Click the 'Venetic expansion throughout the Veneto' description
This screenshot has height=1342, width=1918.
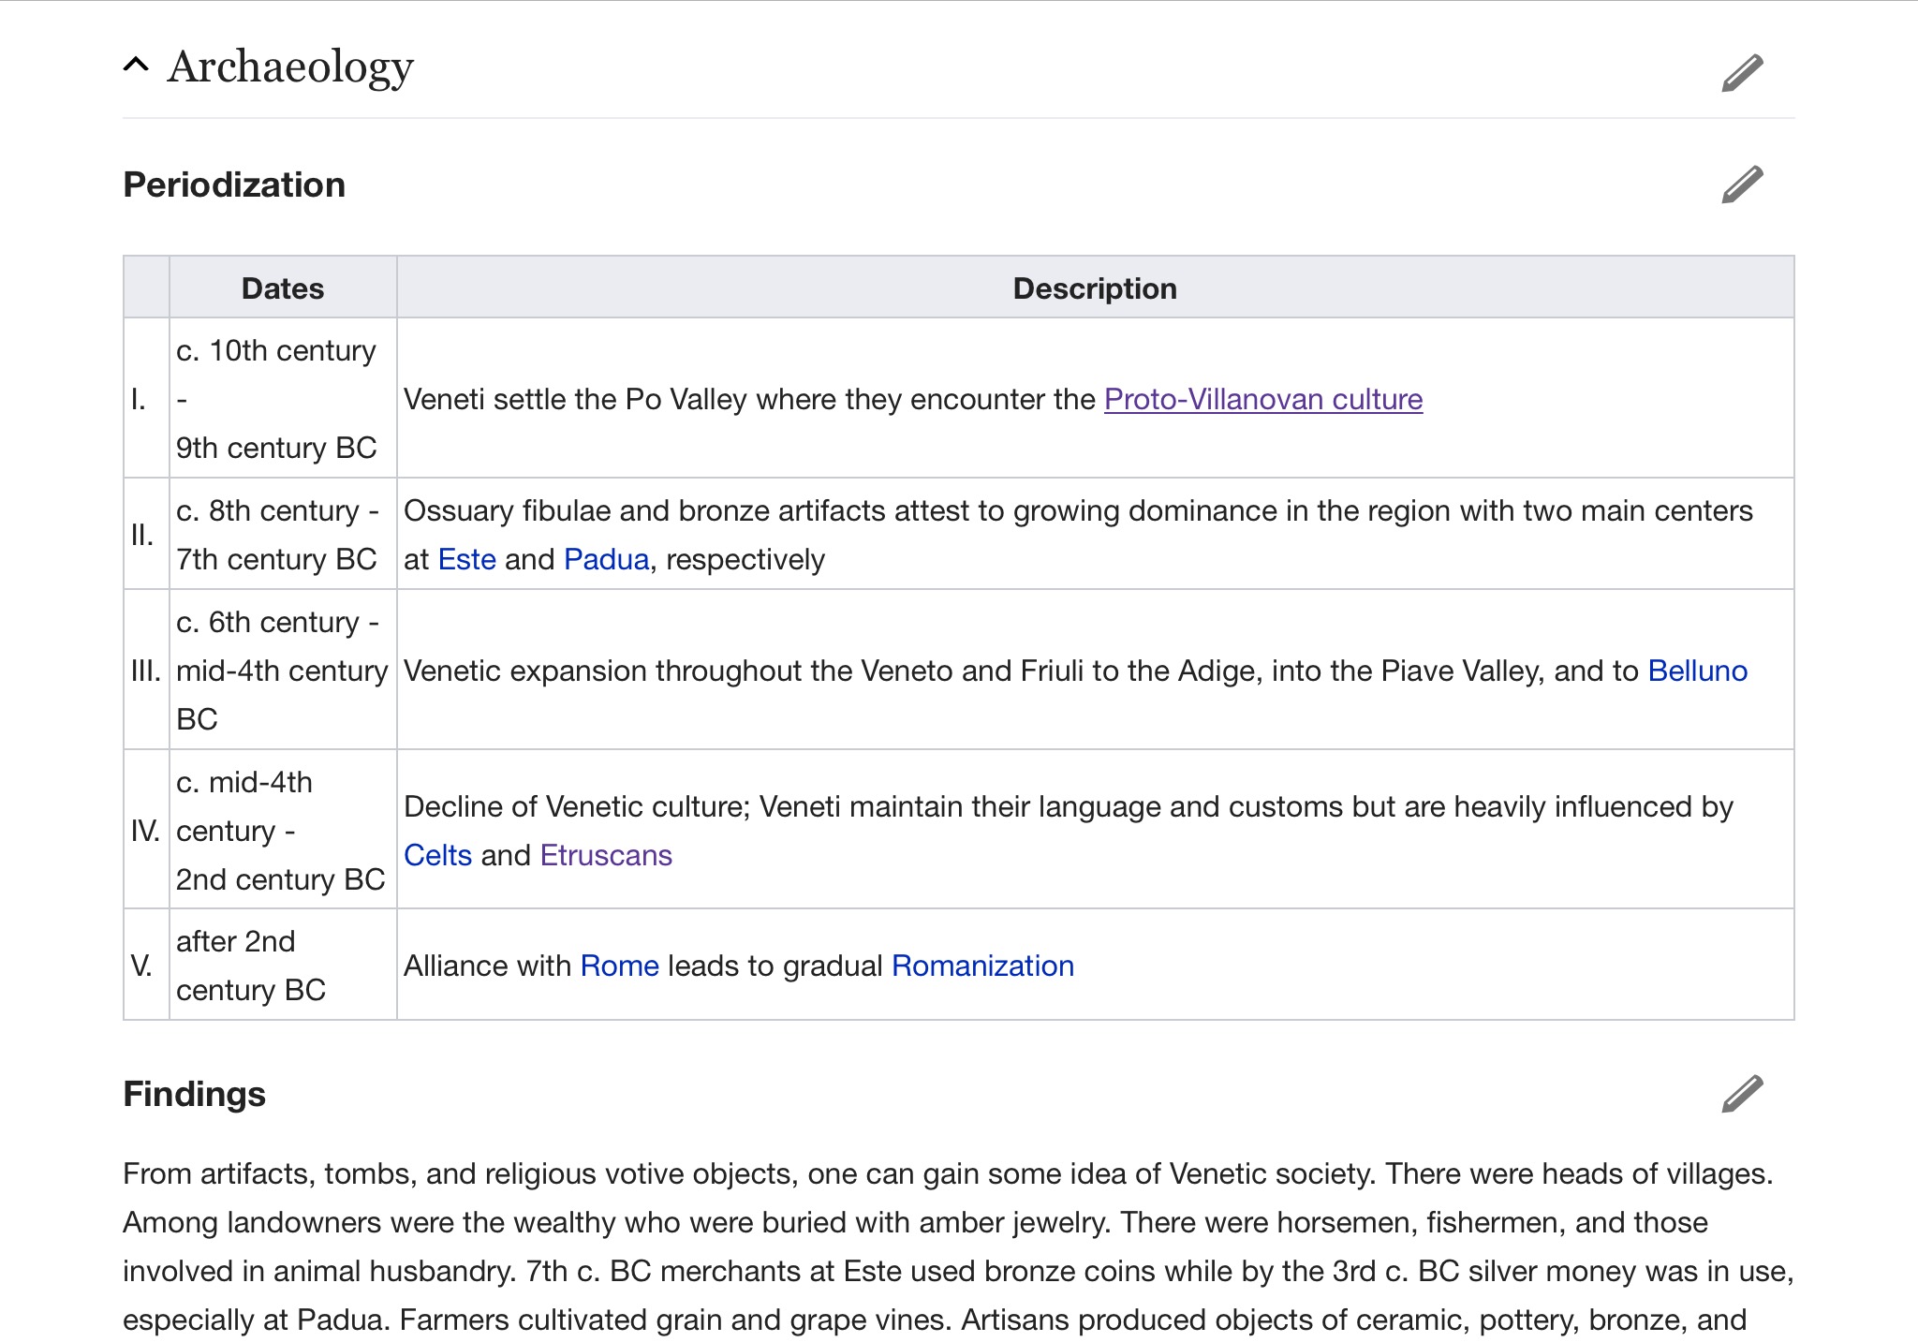click(x=1075, y=671)
